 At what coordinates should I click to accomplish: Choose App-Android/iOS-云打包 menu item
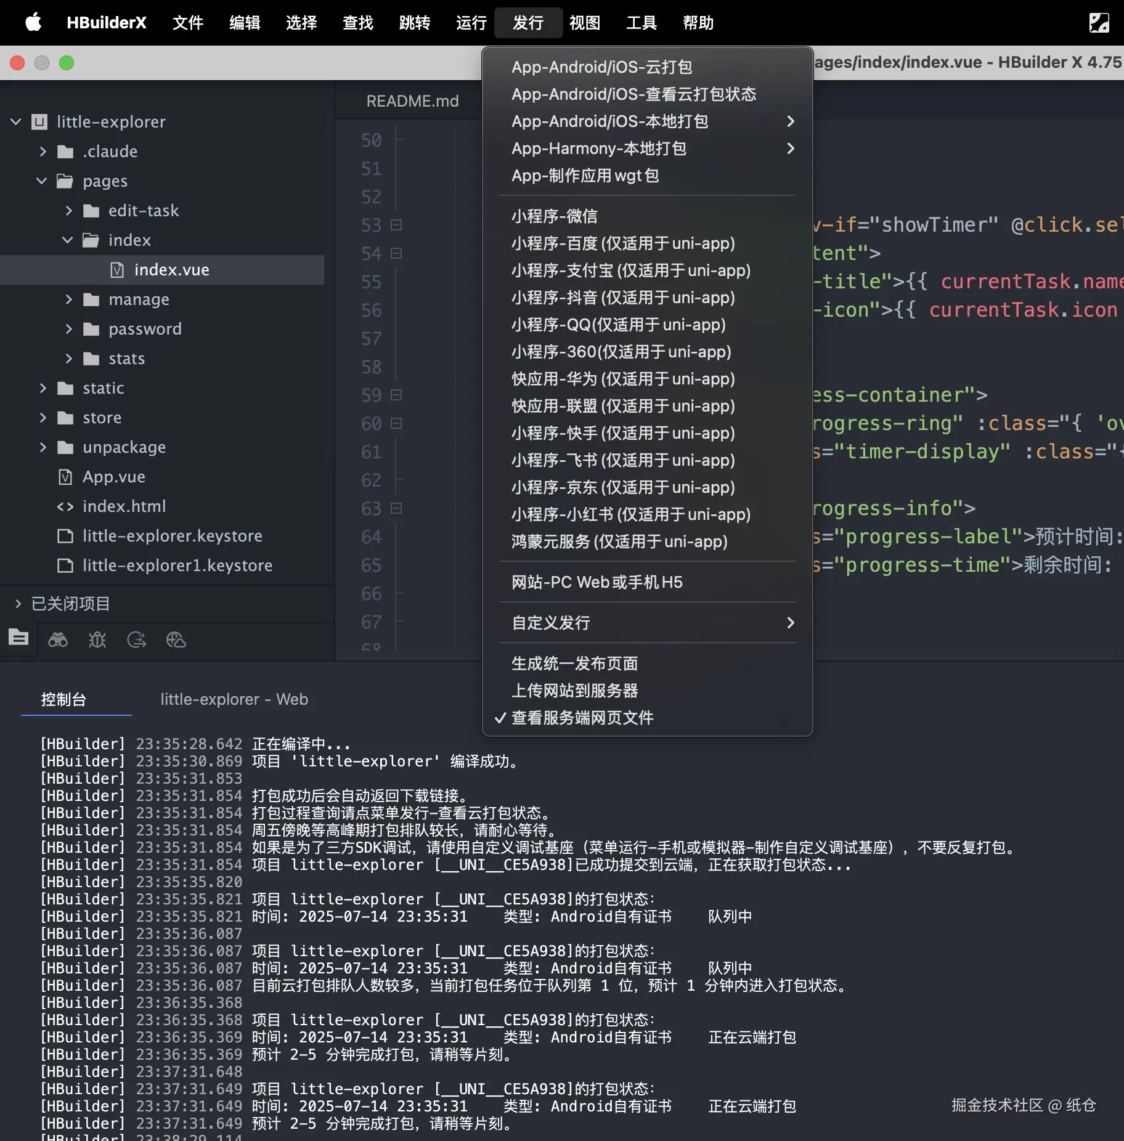[647, 67]
